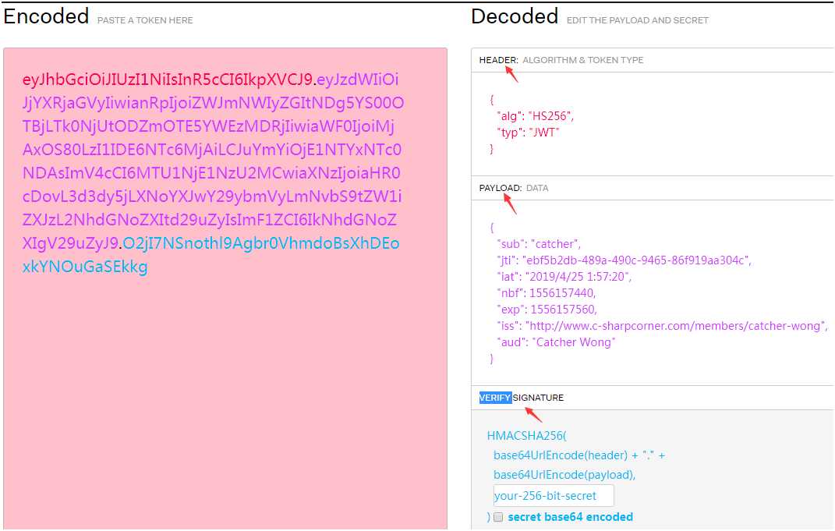The height and width of the screenshot is (531, 835).
Task: Click the "aud": "Catcher Wong" line
Action: click(555, 342)
